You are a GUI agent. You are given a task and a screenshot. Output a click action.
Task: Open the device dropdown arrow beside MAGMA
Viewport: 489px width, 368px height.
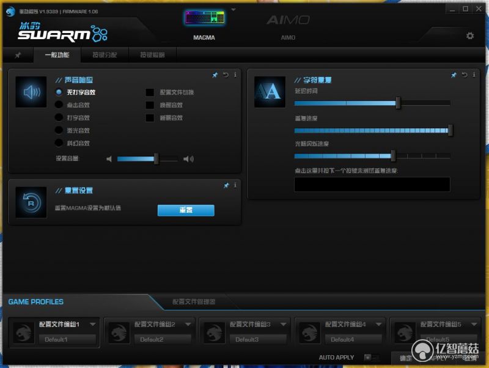click(x=233, y=10)
